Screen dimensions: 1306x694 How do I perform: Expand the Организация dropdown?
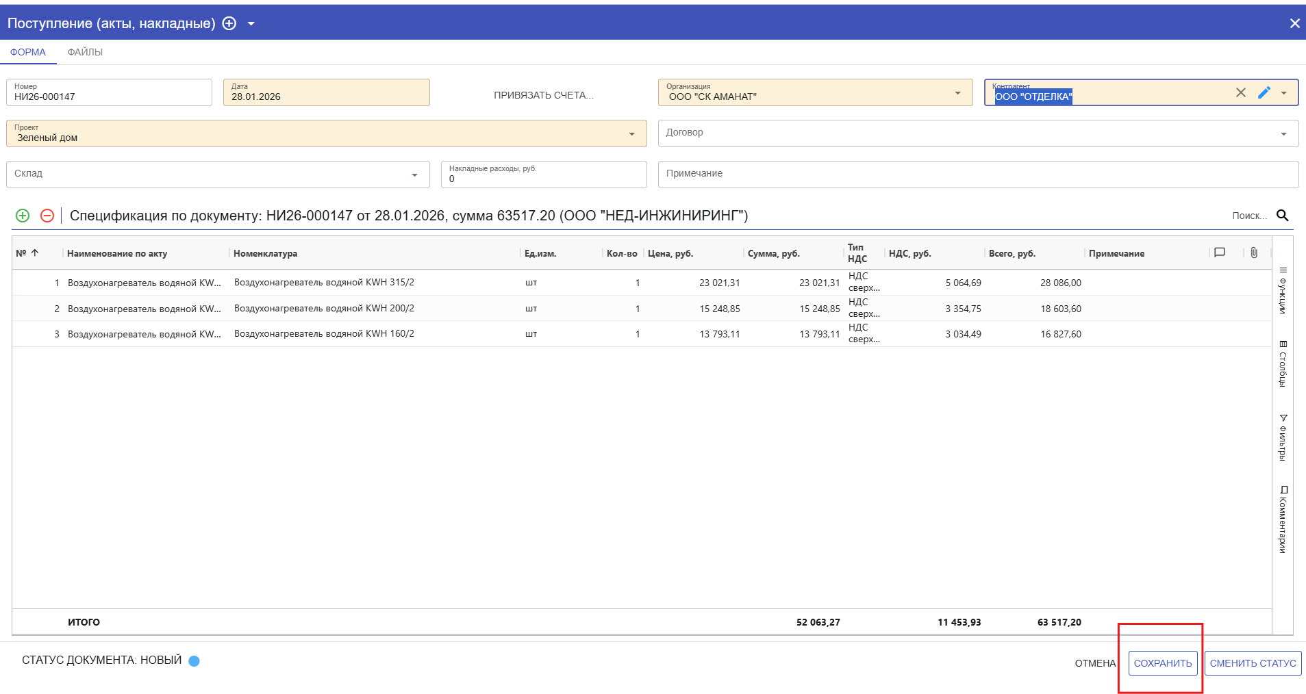click(957, 93)
